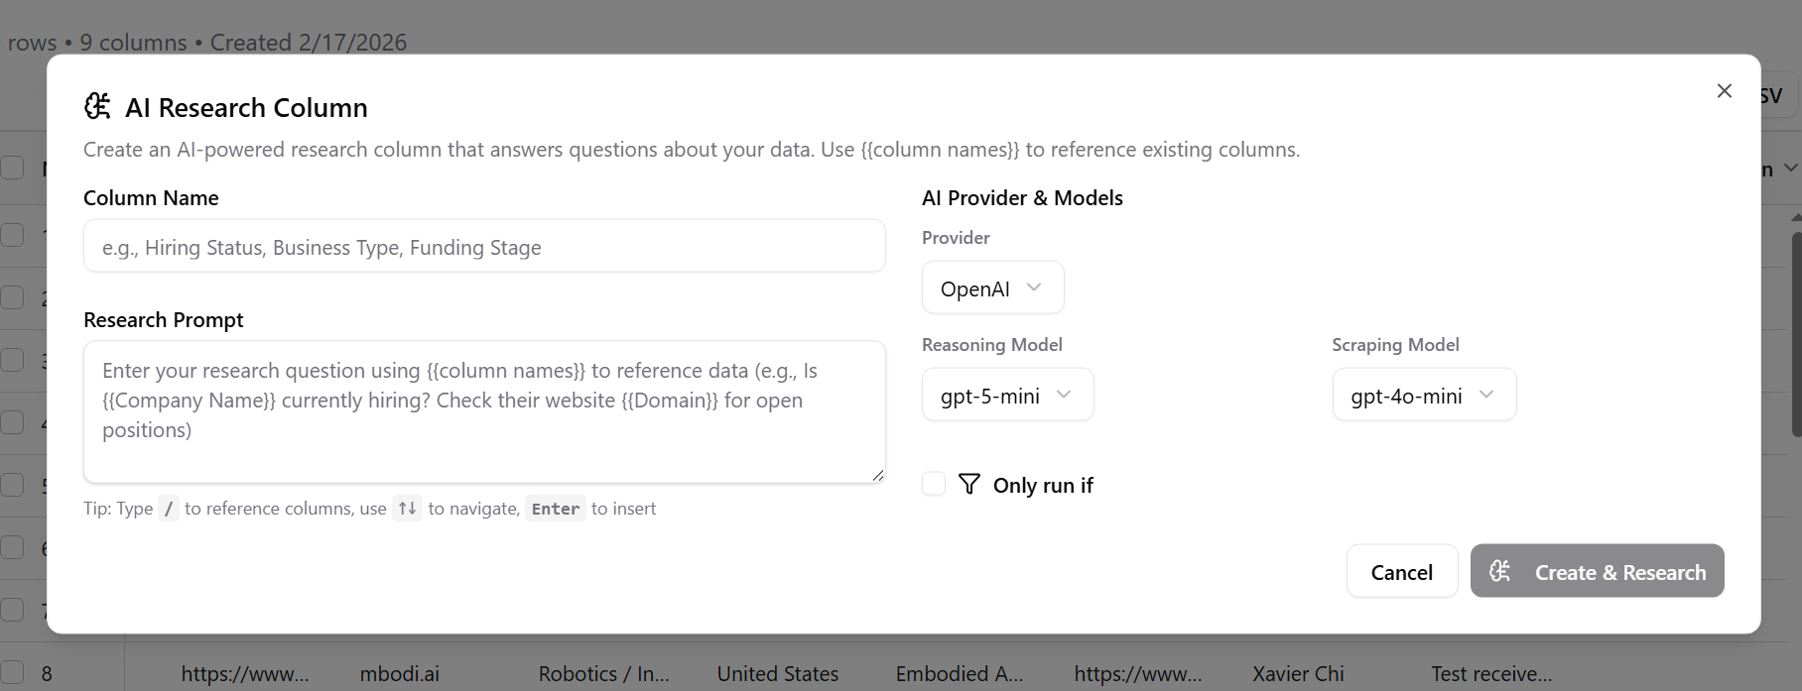
Task: Click the Create & Research button
Action: tap(1597, 571)
